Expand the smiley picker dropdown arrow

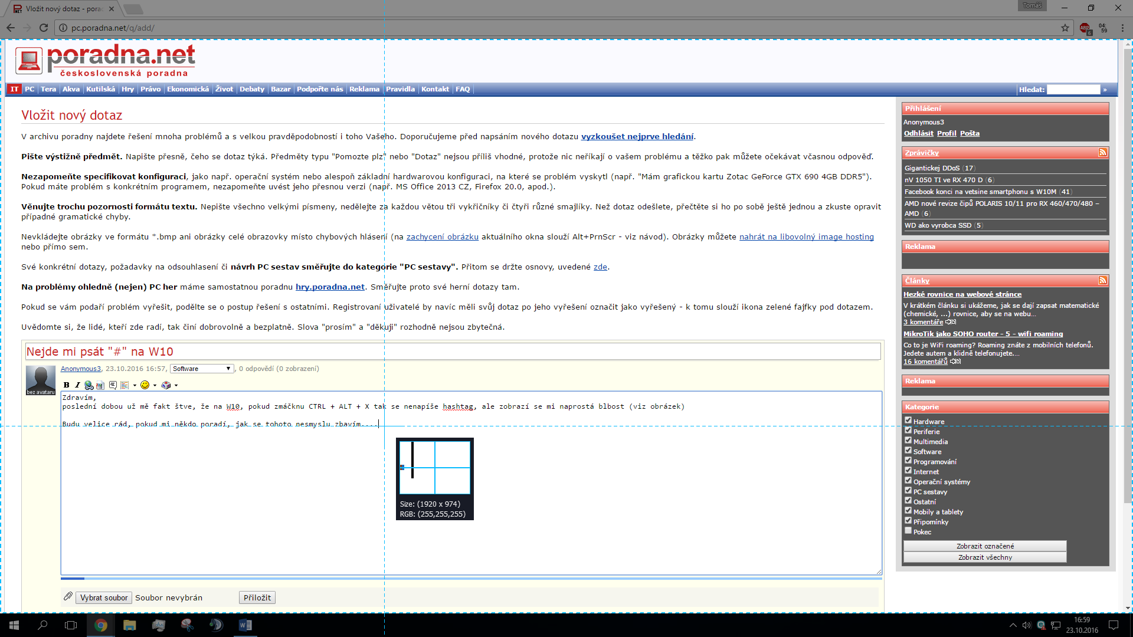click(155, 386)
